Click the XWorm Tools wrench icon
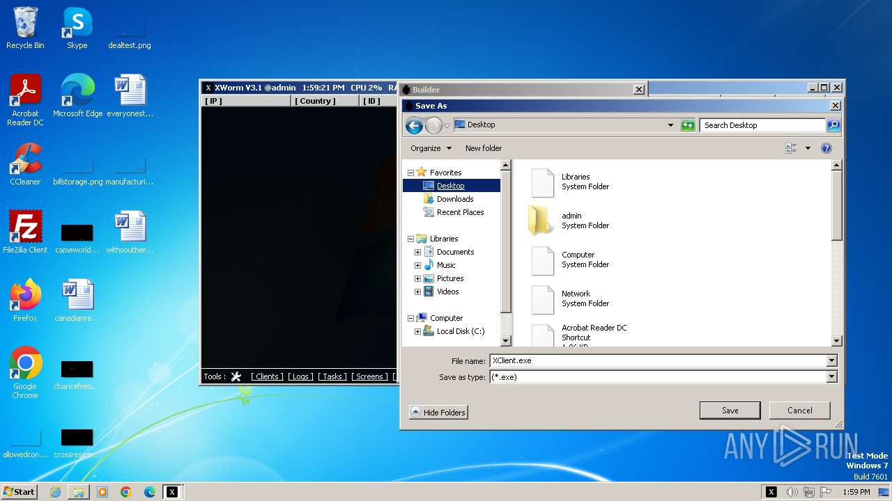Viewport: 892px width, 501px height. click(x=236, y=376)
